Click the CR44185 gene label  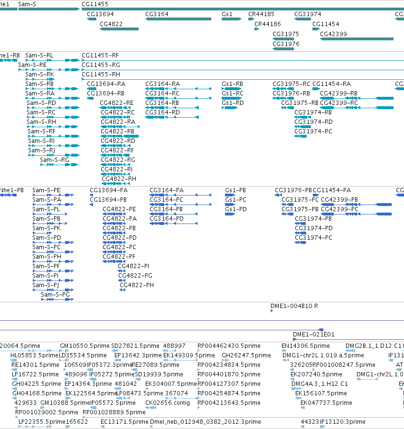tap(261, 14)
